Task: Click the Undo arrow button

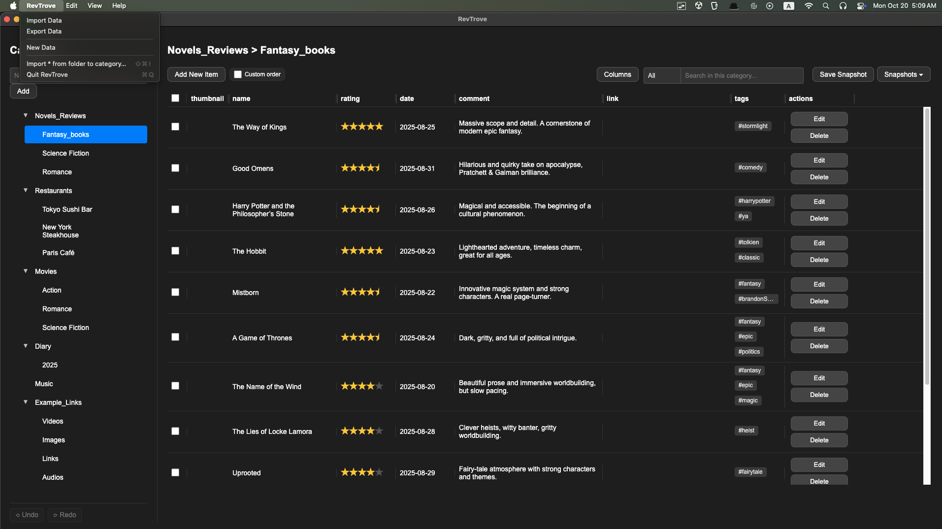Action: 27,515
